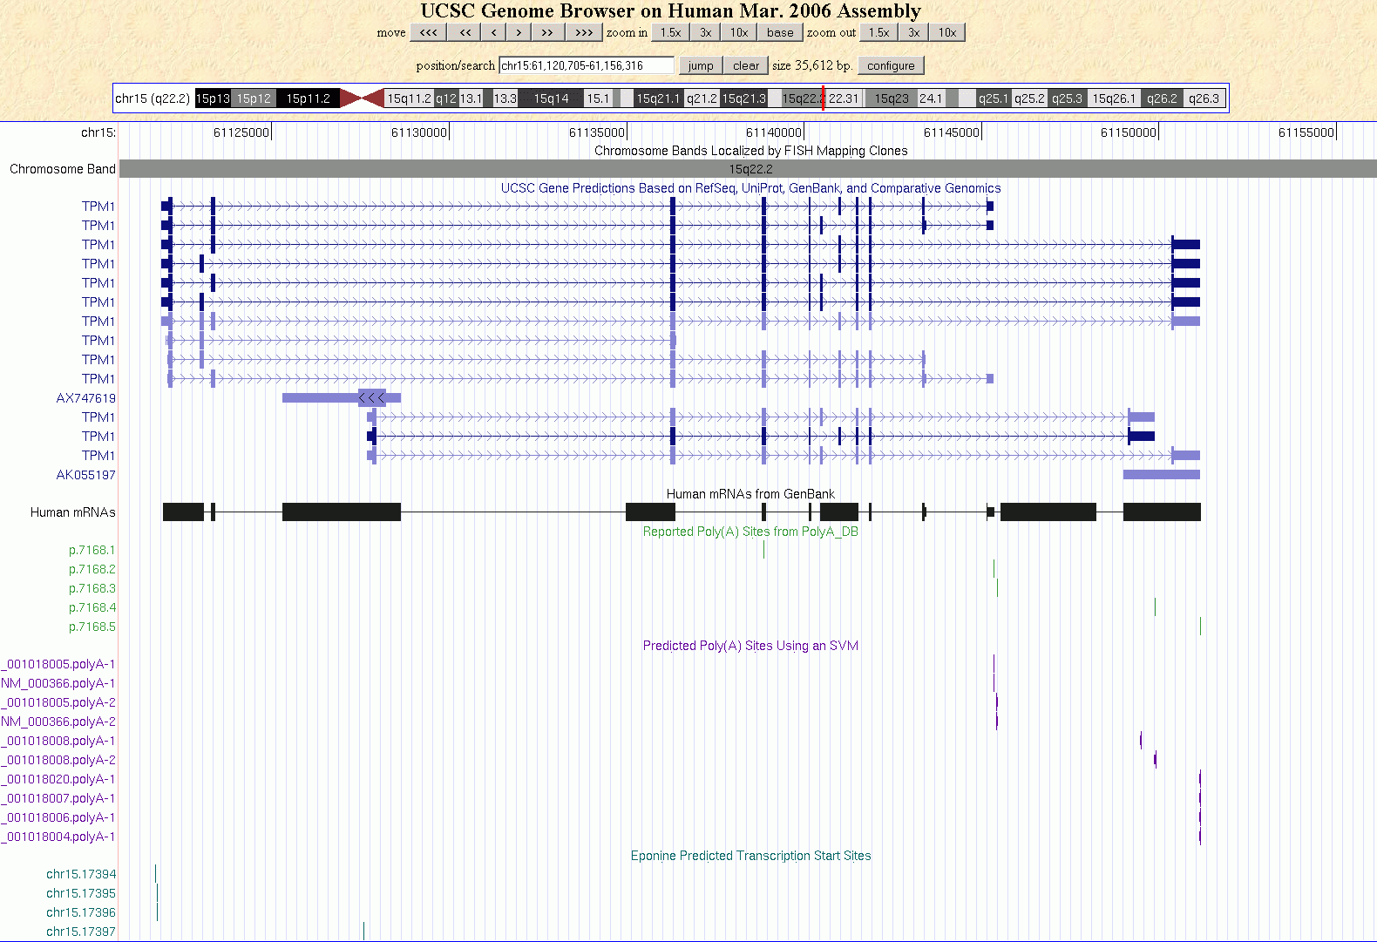Click the chr15.17397 TSS tick mark
Image resolution: width=1377 pixels, height=942 pixels.
[x=363, y=932]
